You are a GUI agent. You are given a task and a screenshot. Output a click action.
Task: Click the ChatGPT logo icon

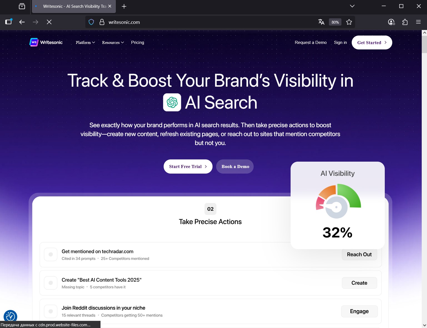(x=172, y=102)
